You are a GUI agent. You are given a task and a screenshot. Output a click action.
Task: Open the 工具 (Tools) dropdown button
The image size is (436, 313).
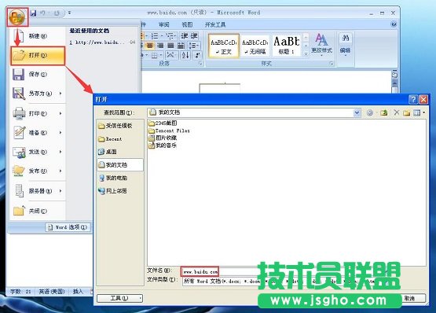tap(119, 298)
